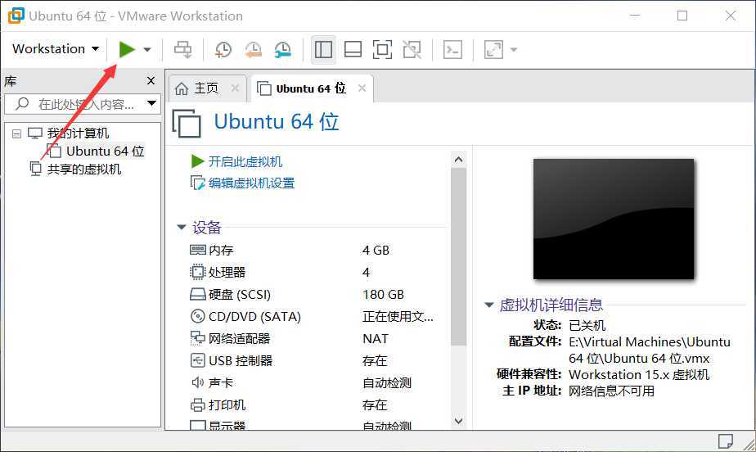Image resolution: width=756 pixels, height=452 pixels.
Task: Click the hard disk icon beside 硬盘
Action: click(198, 294)
